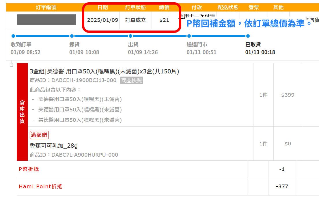Click the 出貨 progress dot
Image resolution: width=319 pixels, height=205 pixels.
pos(130,36)
